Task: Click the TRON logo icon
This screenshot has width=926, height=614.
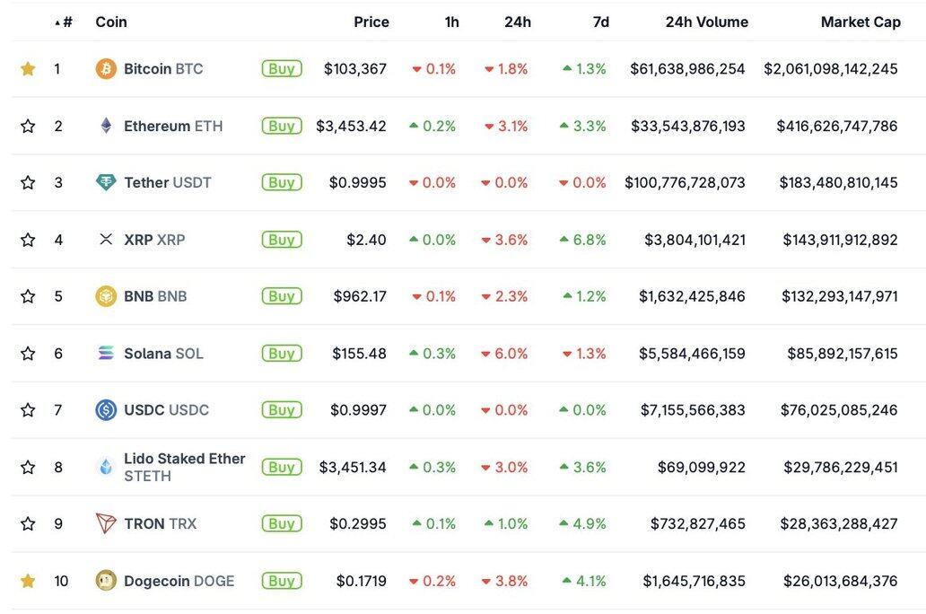Action: click(106, 523)
